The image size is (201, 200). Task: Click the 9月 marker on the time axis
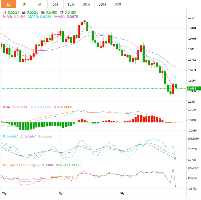coord(122,193)
